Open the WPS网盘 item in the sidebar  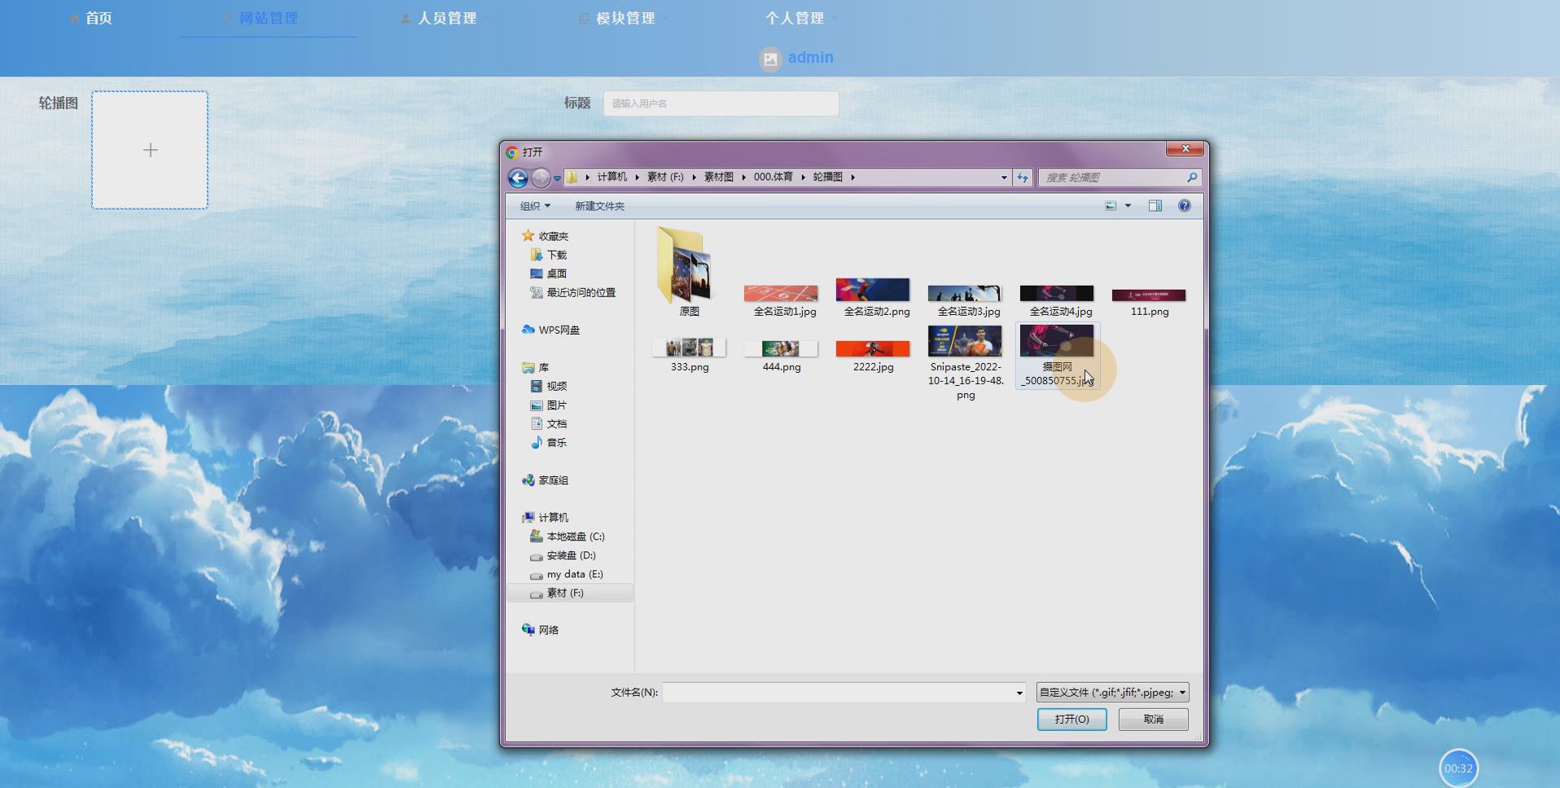[x=559, y=330]
